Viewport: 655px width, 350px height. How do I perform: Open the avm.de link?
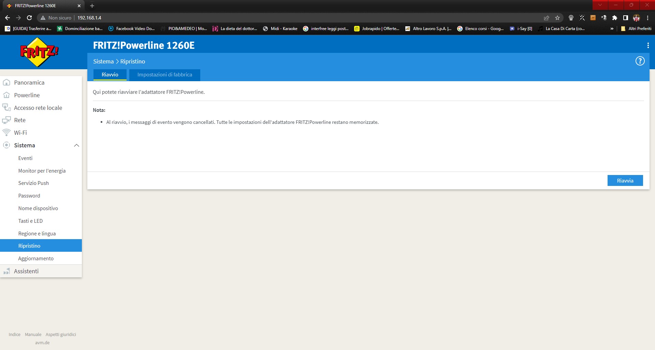click(42, 342)
